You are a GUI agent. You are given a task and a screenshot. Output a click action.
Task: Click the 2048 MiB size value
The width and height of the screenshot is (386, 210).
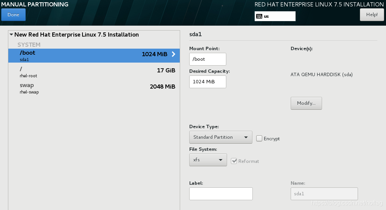pyautogui.click(x=162, y=87)
